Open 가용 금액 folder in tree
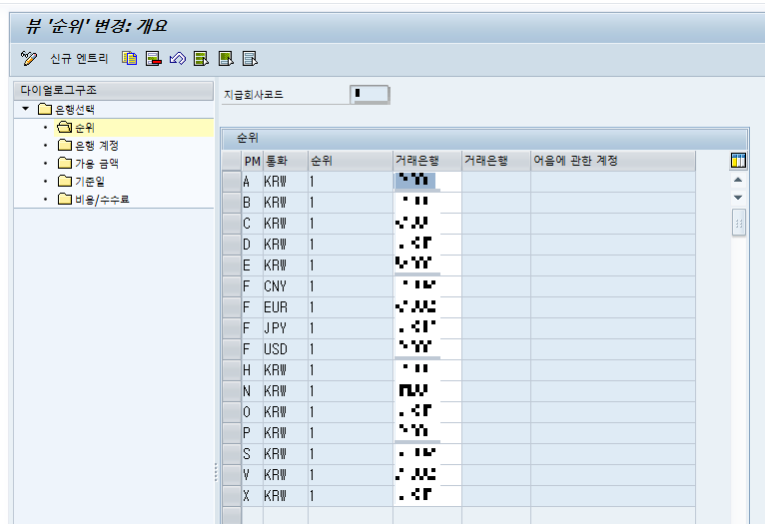The width and height of the screenshot is (765, 524). point(88,164)
